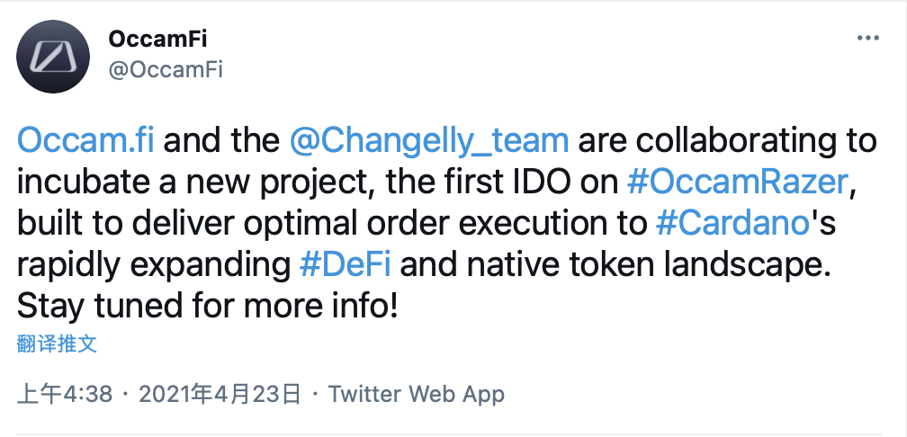This screenshot has height=437, width=907.
Task: Open the OccamFi profile avatar
Action: coord(53,56)
